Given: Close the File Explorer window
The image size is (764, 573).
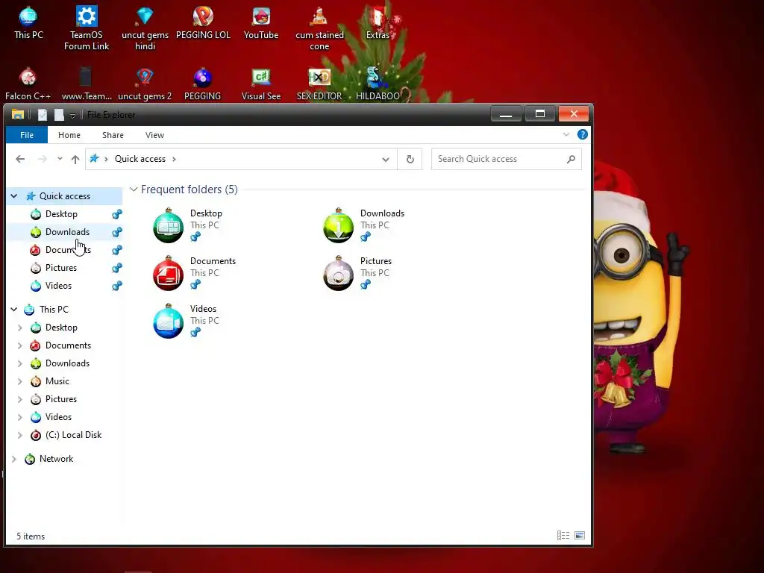Looking at the screenshot, I should pyautogui.click(x=574, y=114).
